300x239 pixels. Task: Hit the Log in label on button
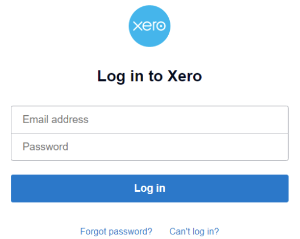149,188
